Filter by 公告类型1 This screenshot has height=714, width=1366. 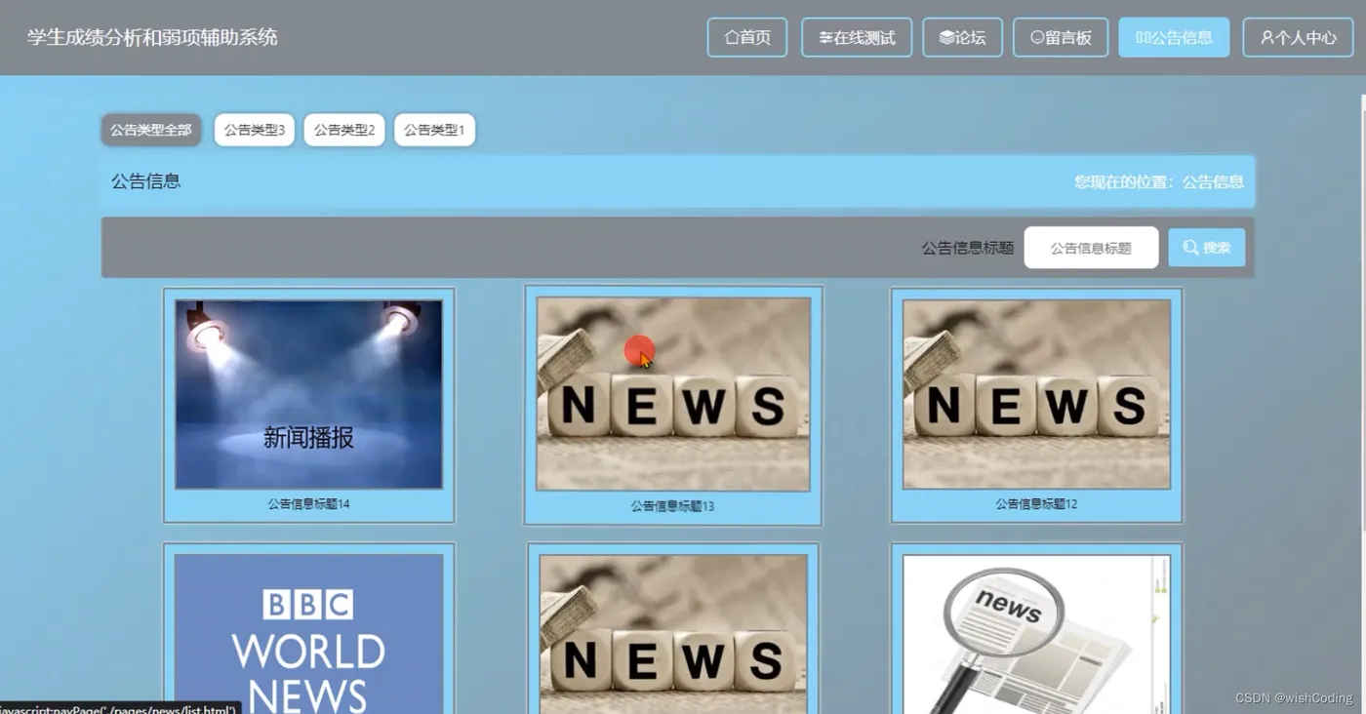coord(434,130)
